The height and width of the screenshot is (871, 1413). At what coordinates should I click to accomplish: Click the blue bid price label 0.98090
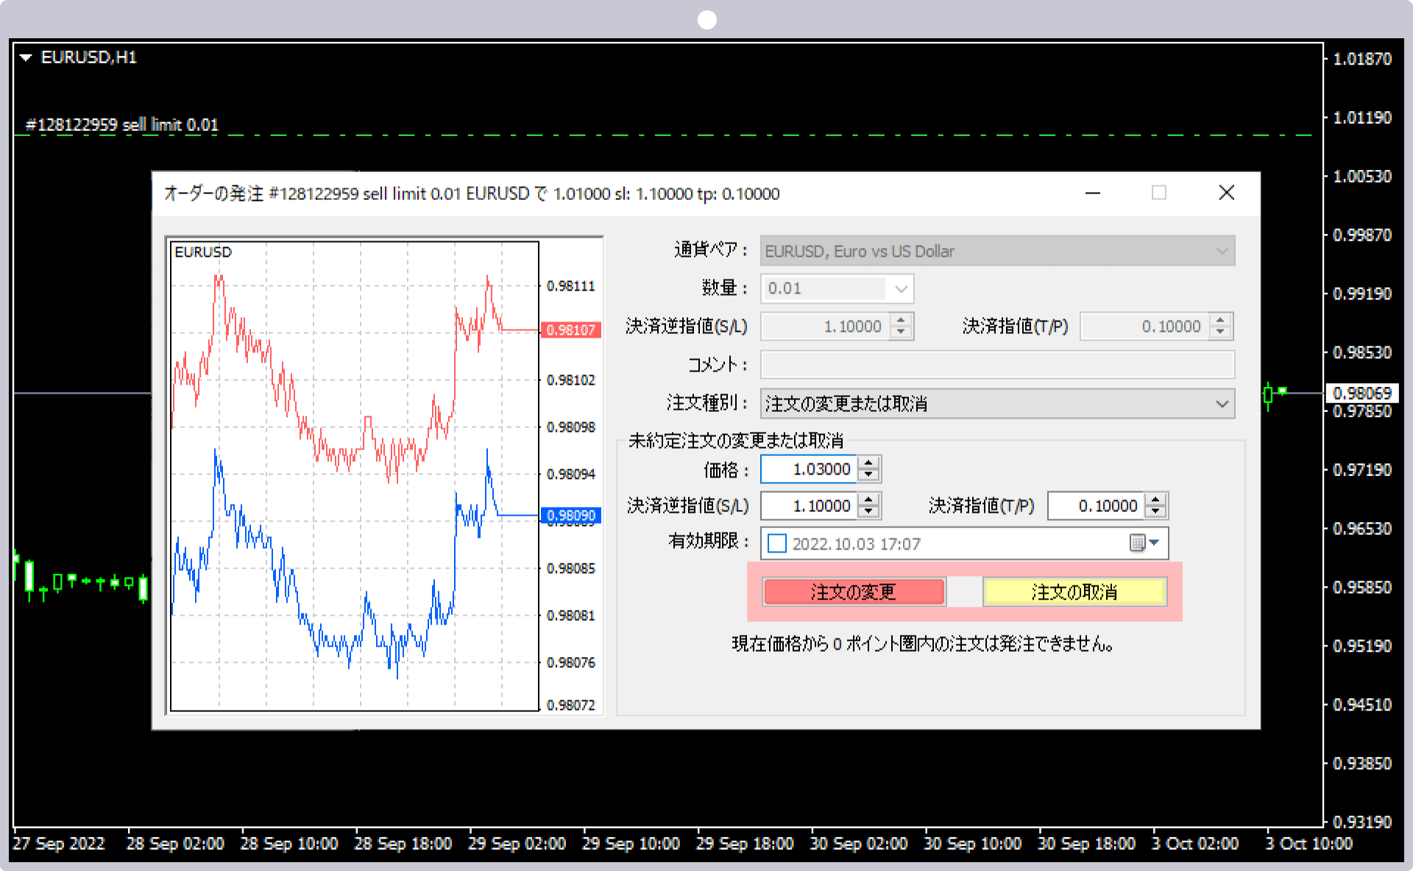click(x=571, y=515)
